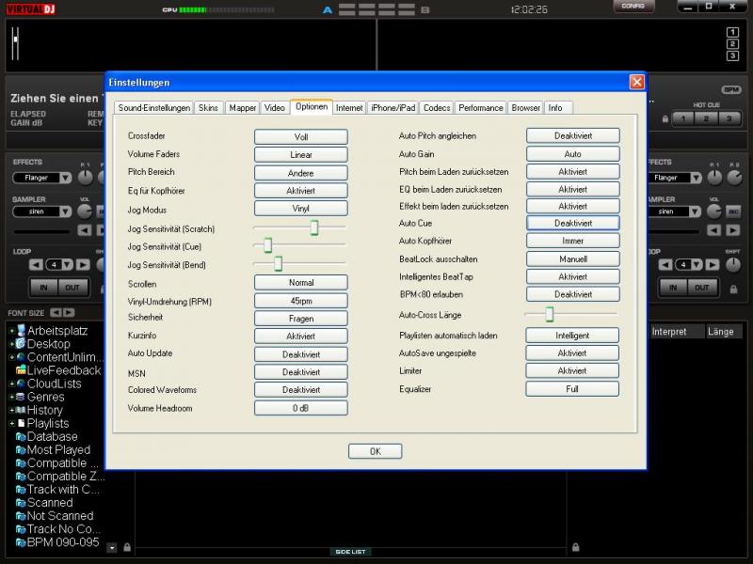
Task: Click the Jog Sensitivität (Scratch) slider
Action: 314,227
